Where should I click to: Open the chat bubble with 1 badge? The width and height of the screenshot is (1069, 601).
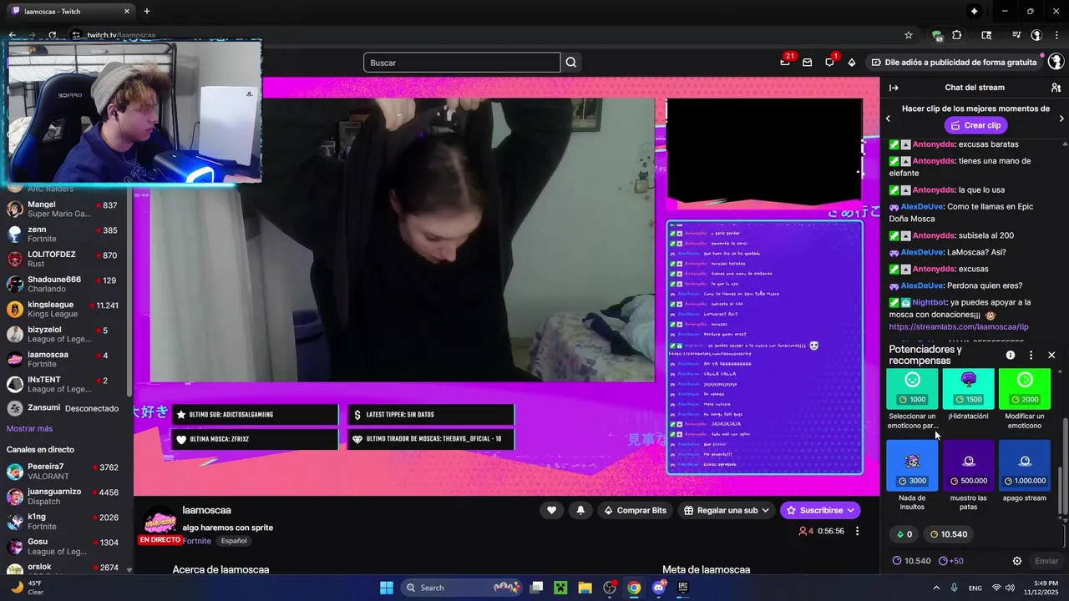coord(829,62)
